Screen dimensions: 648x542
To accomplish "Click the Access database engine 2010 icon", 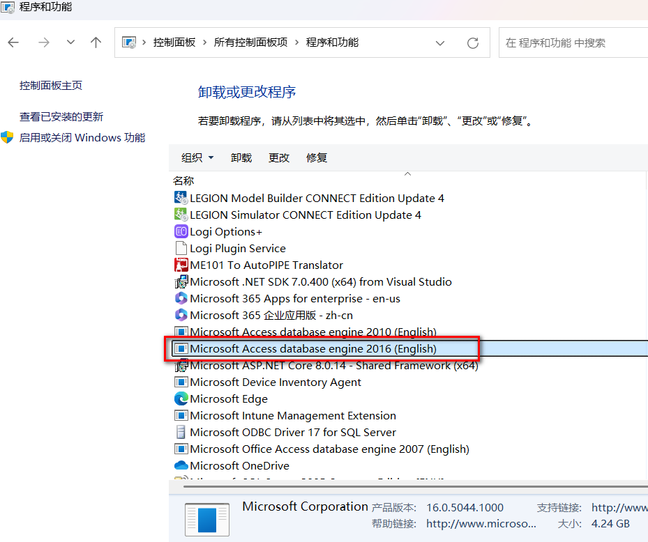I will (x=181, y=332).
